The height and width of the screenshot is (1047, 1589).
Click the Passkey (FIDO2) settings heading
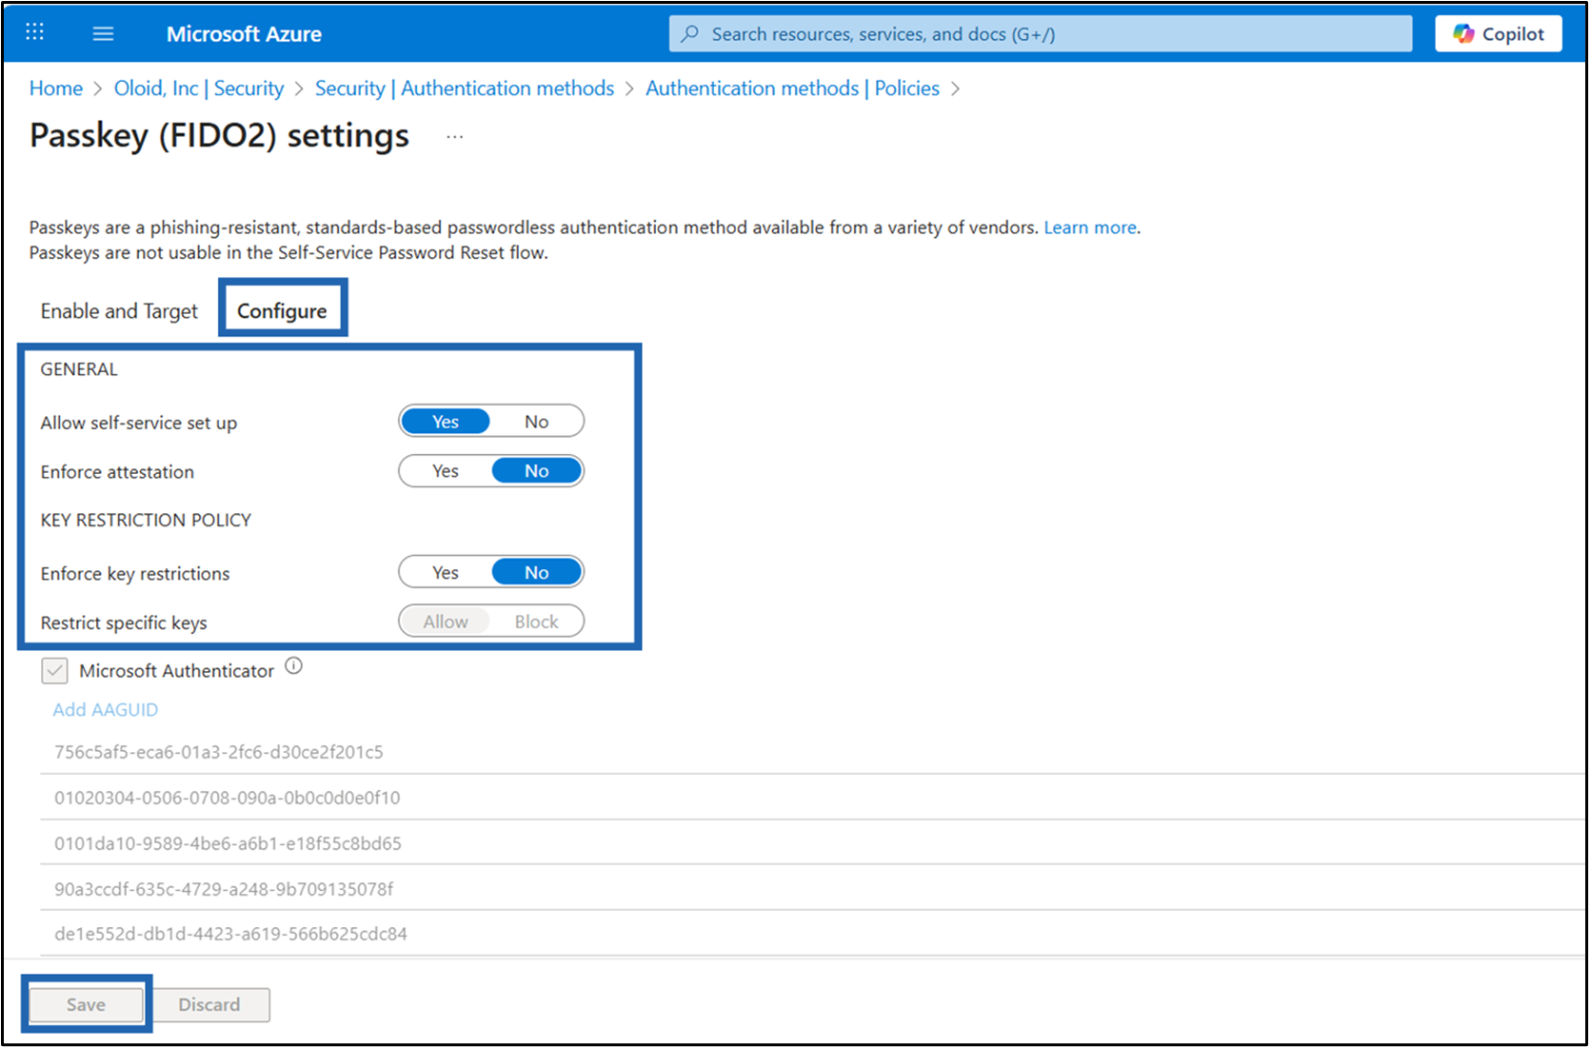point(219,136)
